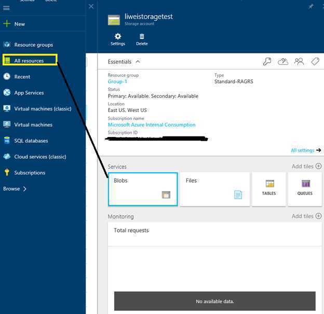Add tiles to Services section

point(307,166)
